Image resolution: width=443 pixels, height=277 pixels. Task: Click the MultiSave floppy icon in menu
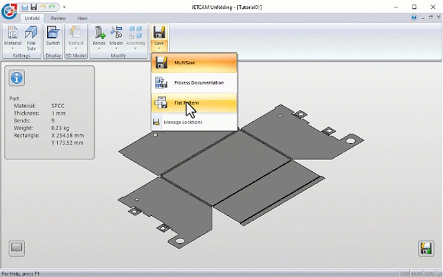[x=161, y=63]
